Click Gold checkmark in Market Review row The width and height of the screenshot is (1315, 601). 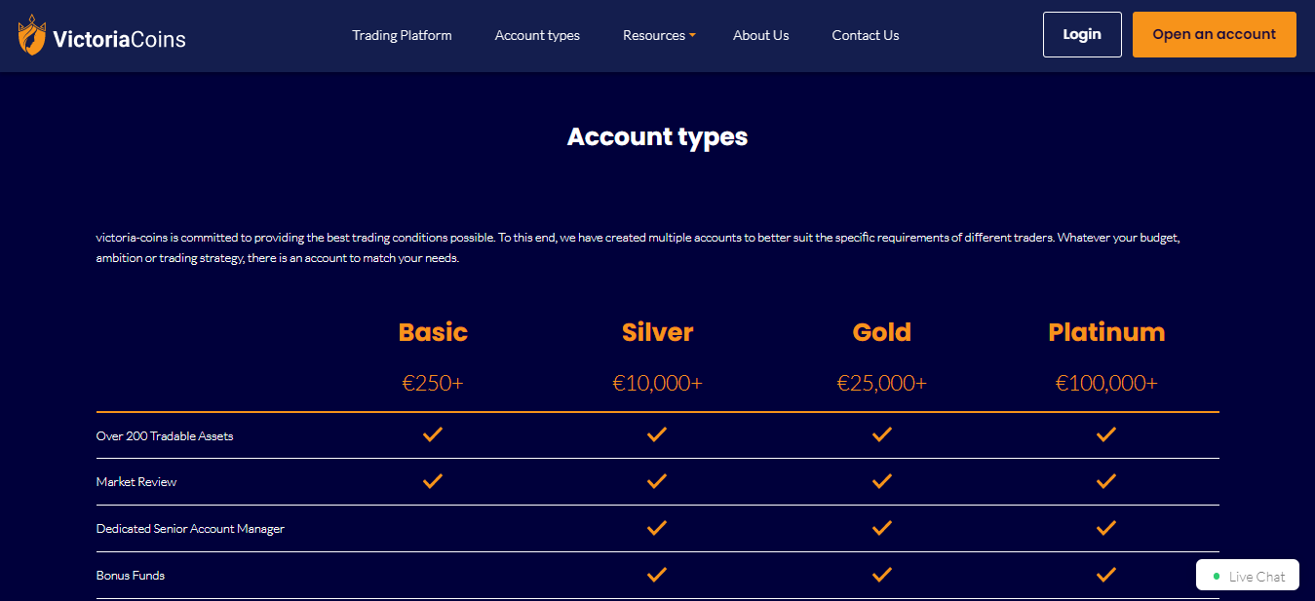[x=882, y=481]
